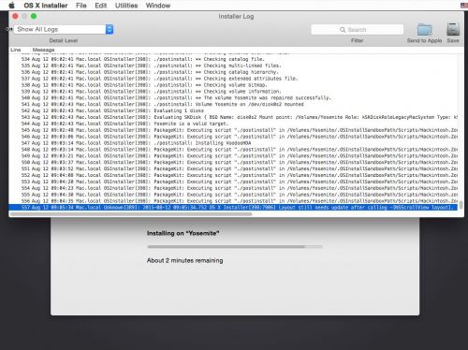Click the horizontal scrollbar of the log
Viewport: 468px width, 350px height.
[x=131, y=214]
